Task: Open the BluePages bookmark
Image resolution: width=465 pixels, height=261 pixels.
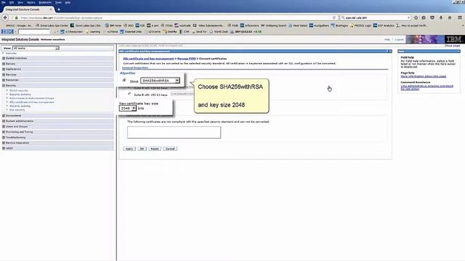Action: [339, 26]
